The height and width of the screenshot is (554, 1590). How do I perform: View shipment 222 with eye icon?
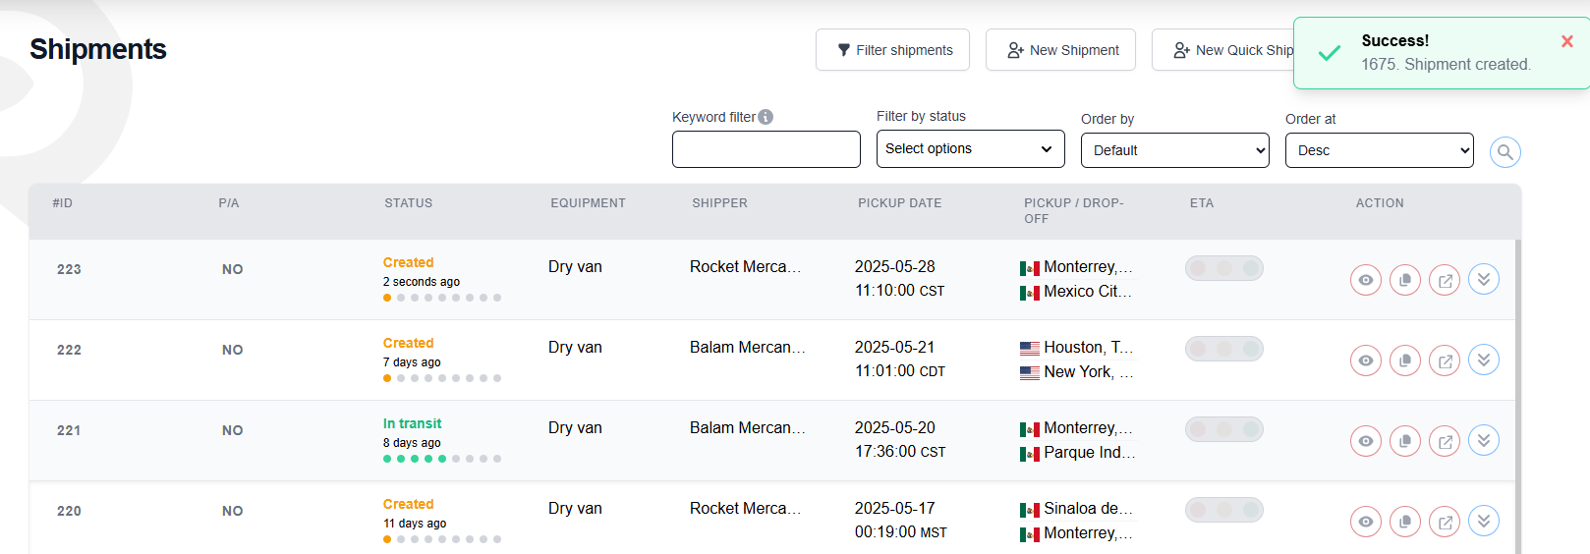coord(1366,360)
